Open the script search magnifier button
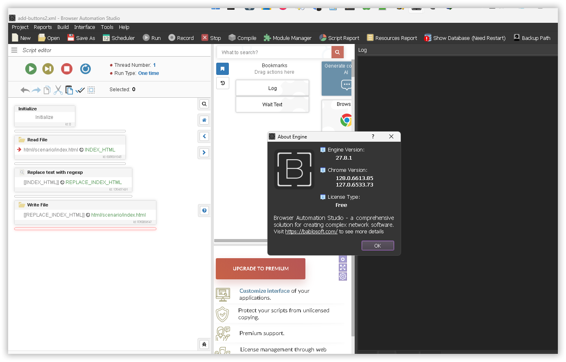The height and width of the screenshot is (362, 566). (x=204, y=104)
